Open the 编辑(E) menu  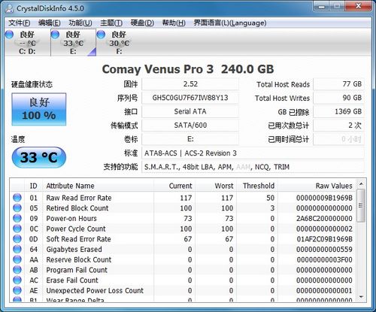pyautogui.click(x=50, y=23)
